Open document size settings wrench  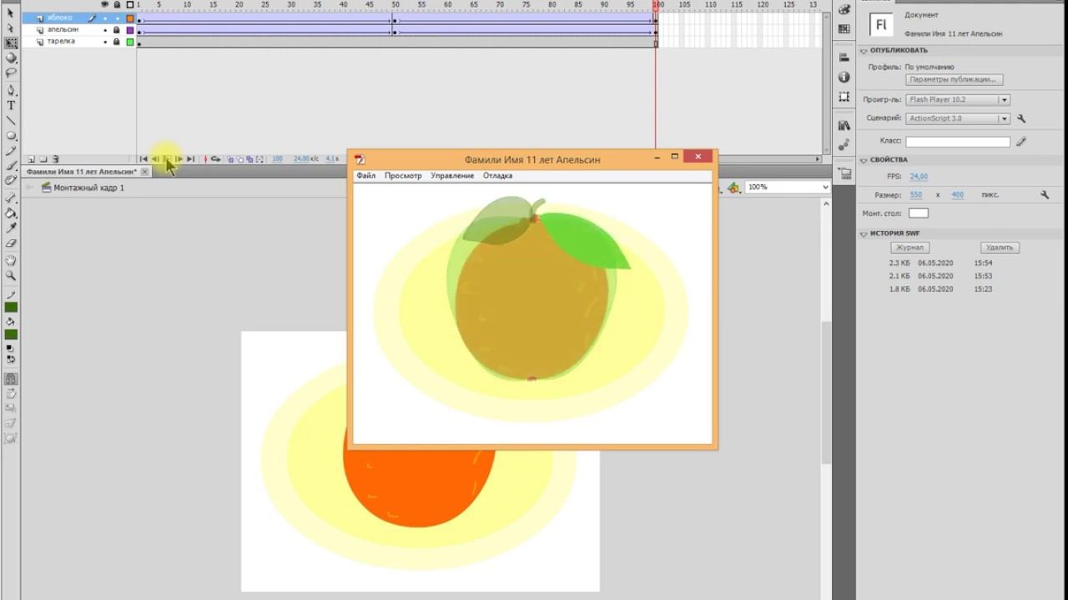tap(1044, 195)
